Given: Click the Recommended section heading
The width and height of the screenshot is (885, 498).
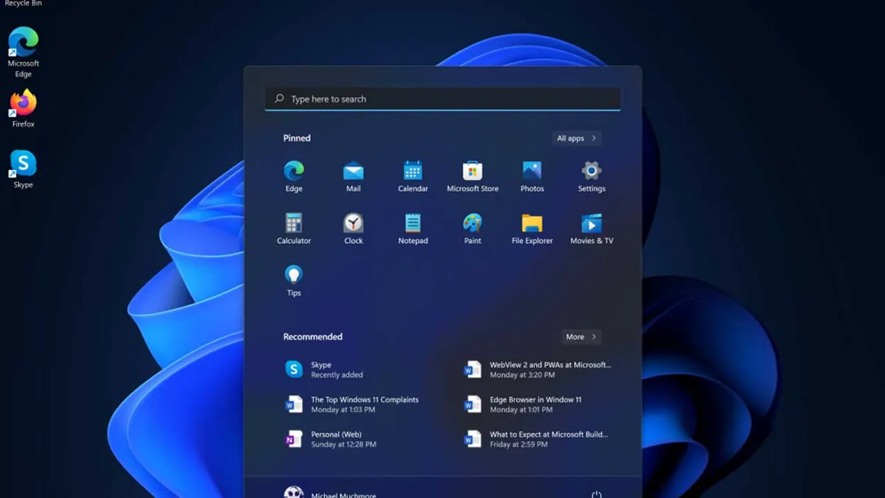Looking at the screenshot, I should [313, 337].
